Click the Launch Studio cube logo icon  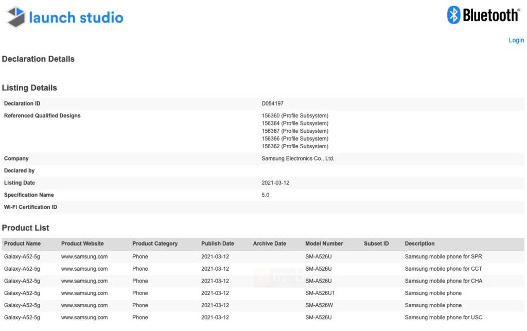pyautogui.click(x=16, y=17)
